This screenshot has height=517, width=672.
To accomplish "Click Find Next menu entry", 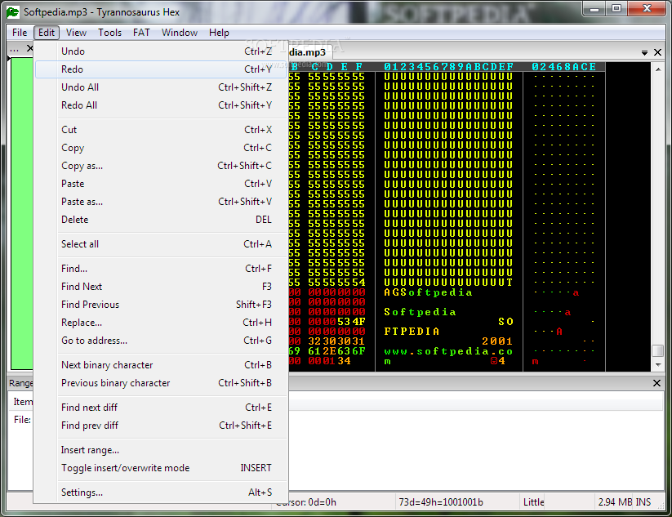I will coord(161,287).
